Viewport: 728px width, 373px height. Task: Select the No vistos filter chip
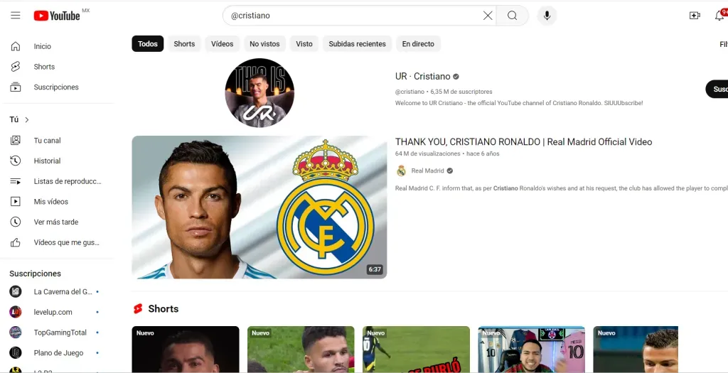click(x=264, y=44)
